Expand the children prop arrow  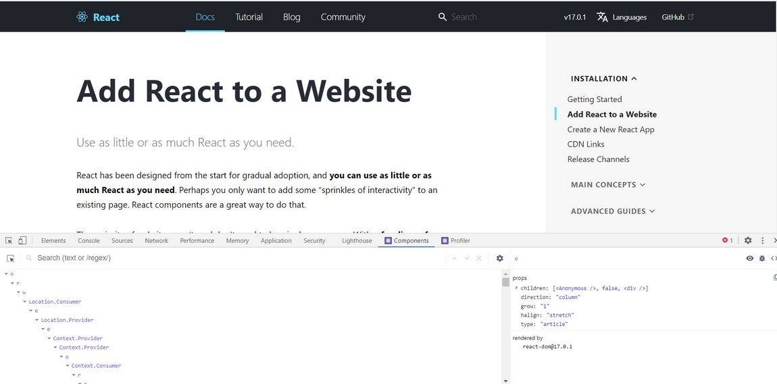(x=516, y=288)
